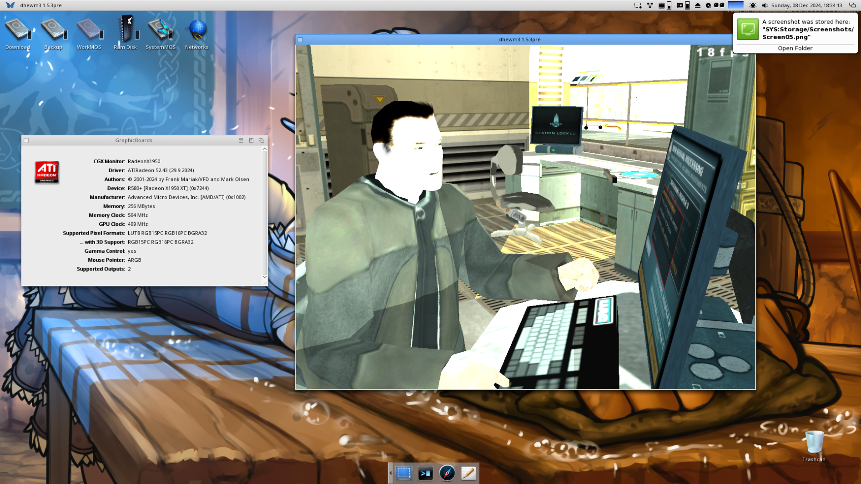Click the blue CPU load graph

tap(735, 5)
